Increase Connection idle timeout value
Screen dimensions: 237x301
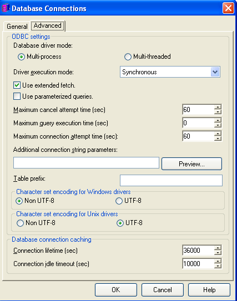(x=218, y=261)
